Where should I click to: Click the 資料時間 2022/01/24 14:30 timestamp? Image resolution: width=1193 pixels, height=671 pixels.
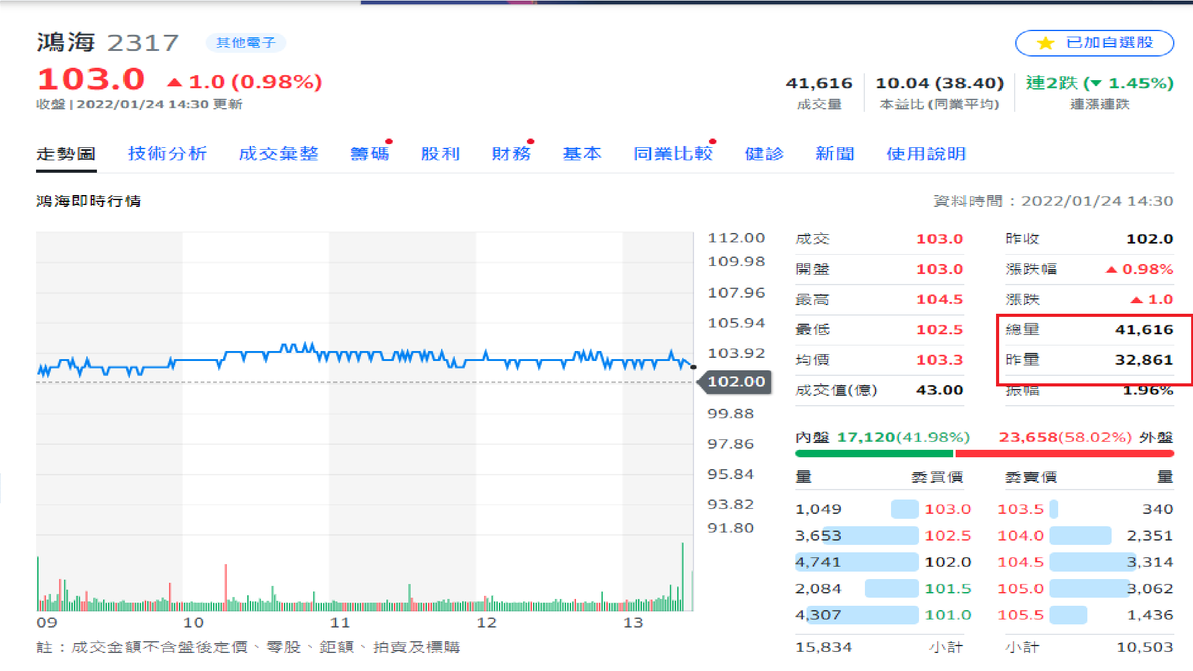[x=1053, y=201]
